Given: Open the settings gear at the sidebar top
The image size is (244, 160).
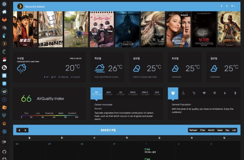Looking at the screenshot, I should (x=4, y=4).
